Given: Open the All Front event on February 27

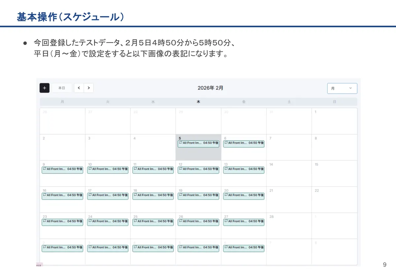Looking at the screenshot, I should tap(244, 222).
